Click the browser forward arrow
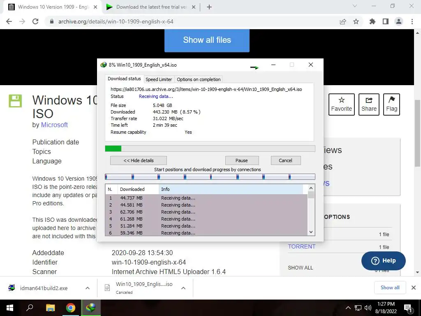Viewport: 421px width, 316px height. coord(22,21)
